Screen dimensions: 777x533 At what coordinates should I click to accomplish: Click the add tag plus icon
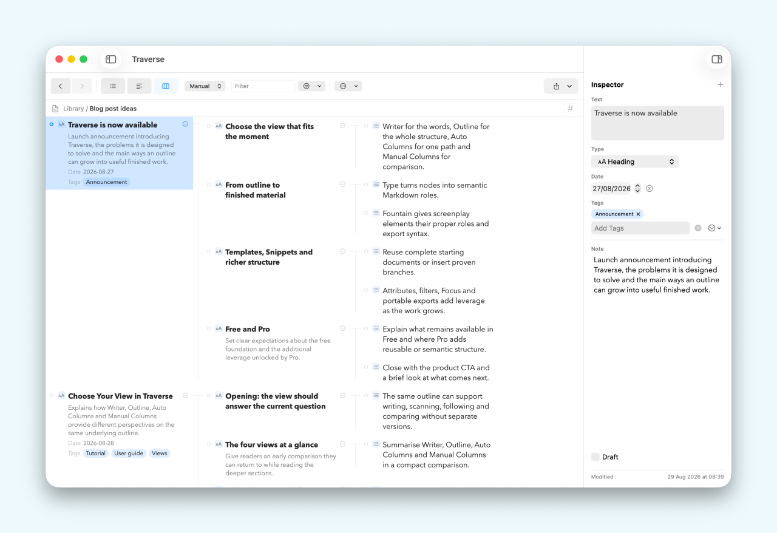tap(698, 228)
